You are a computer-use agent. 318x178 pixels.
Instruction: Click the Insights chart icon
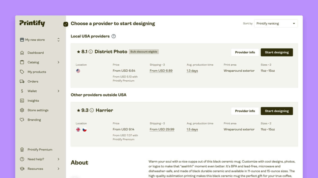pos(22,100)
